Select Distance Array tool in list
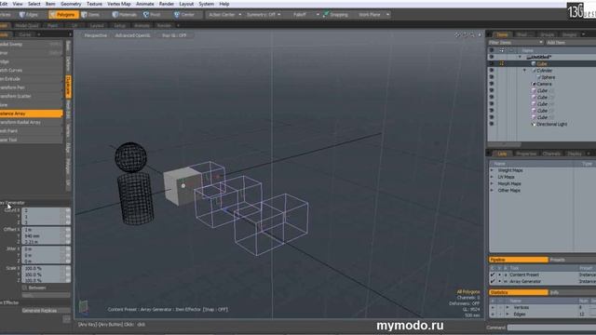 pyautogui.click(x=31, y=114)
